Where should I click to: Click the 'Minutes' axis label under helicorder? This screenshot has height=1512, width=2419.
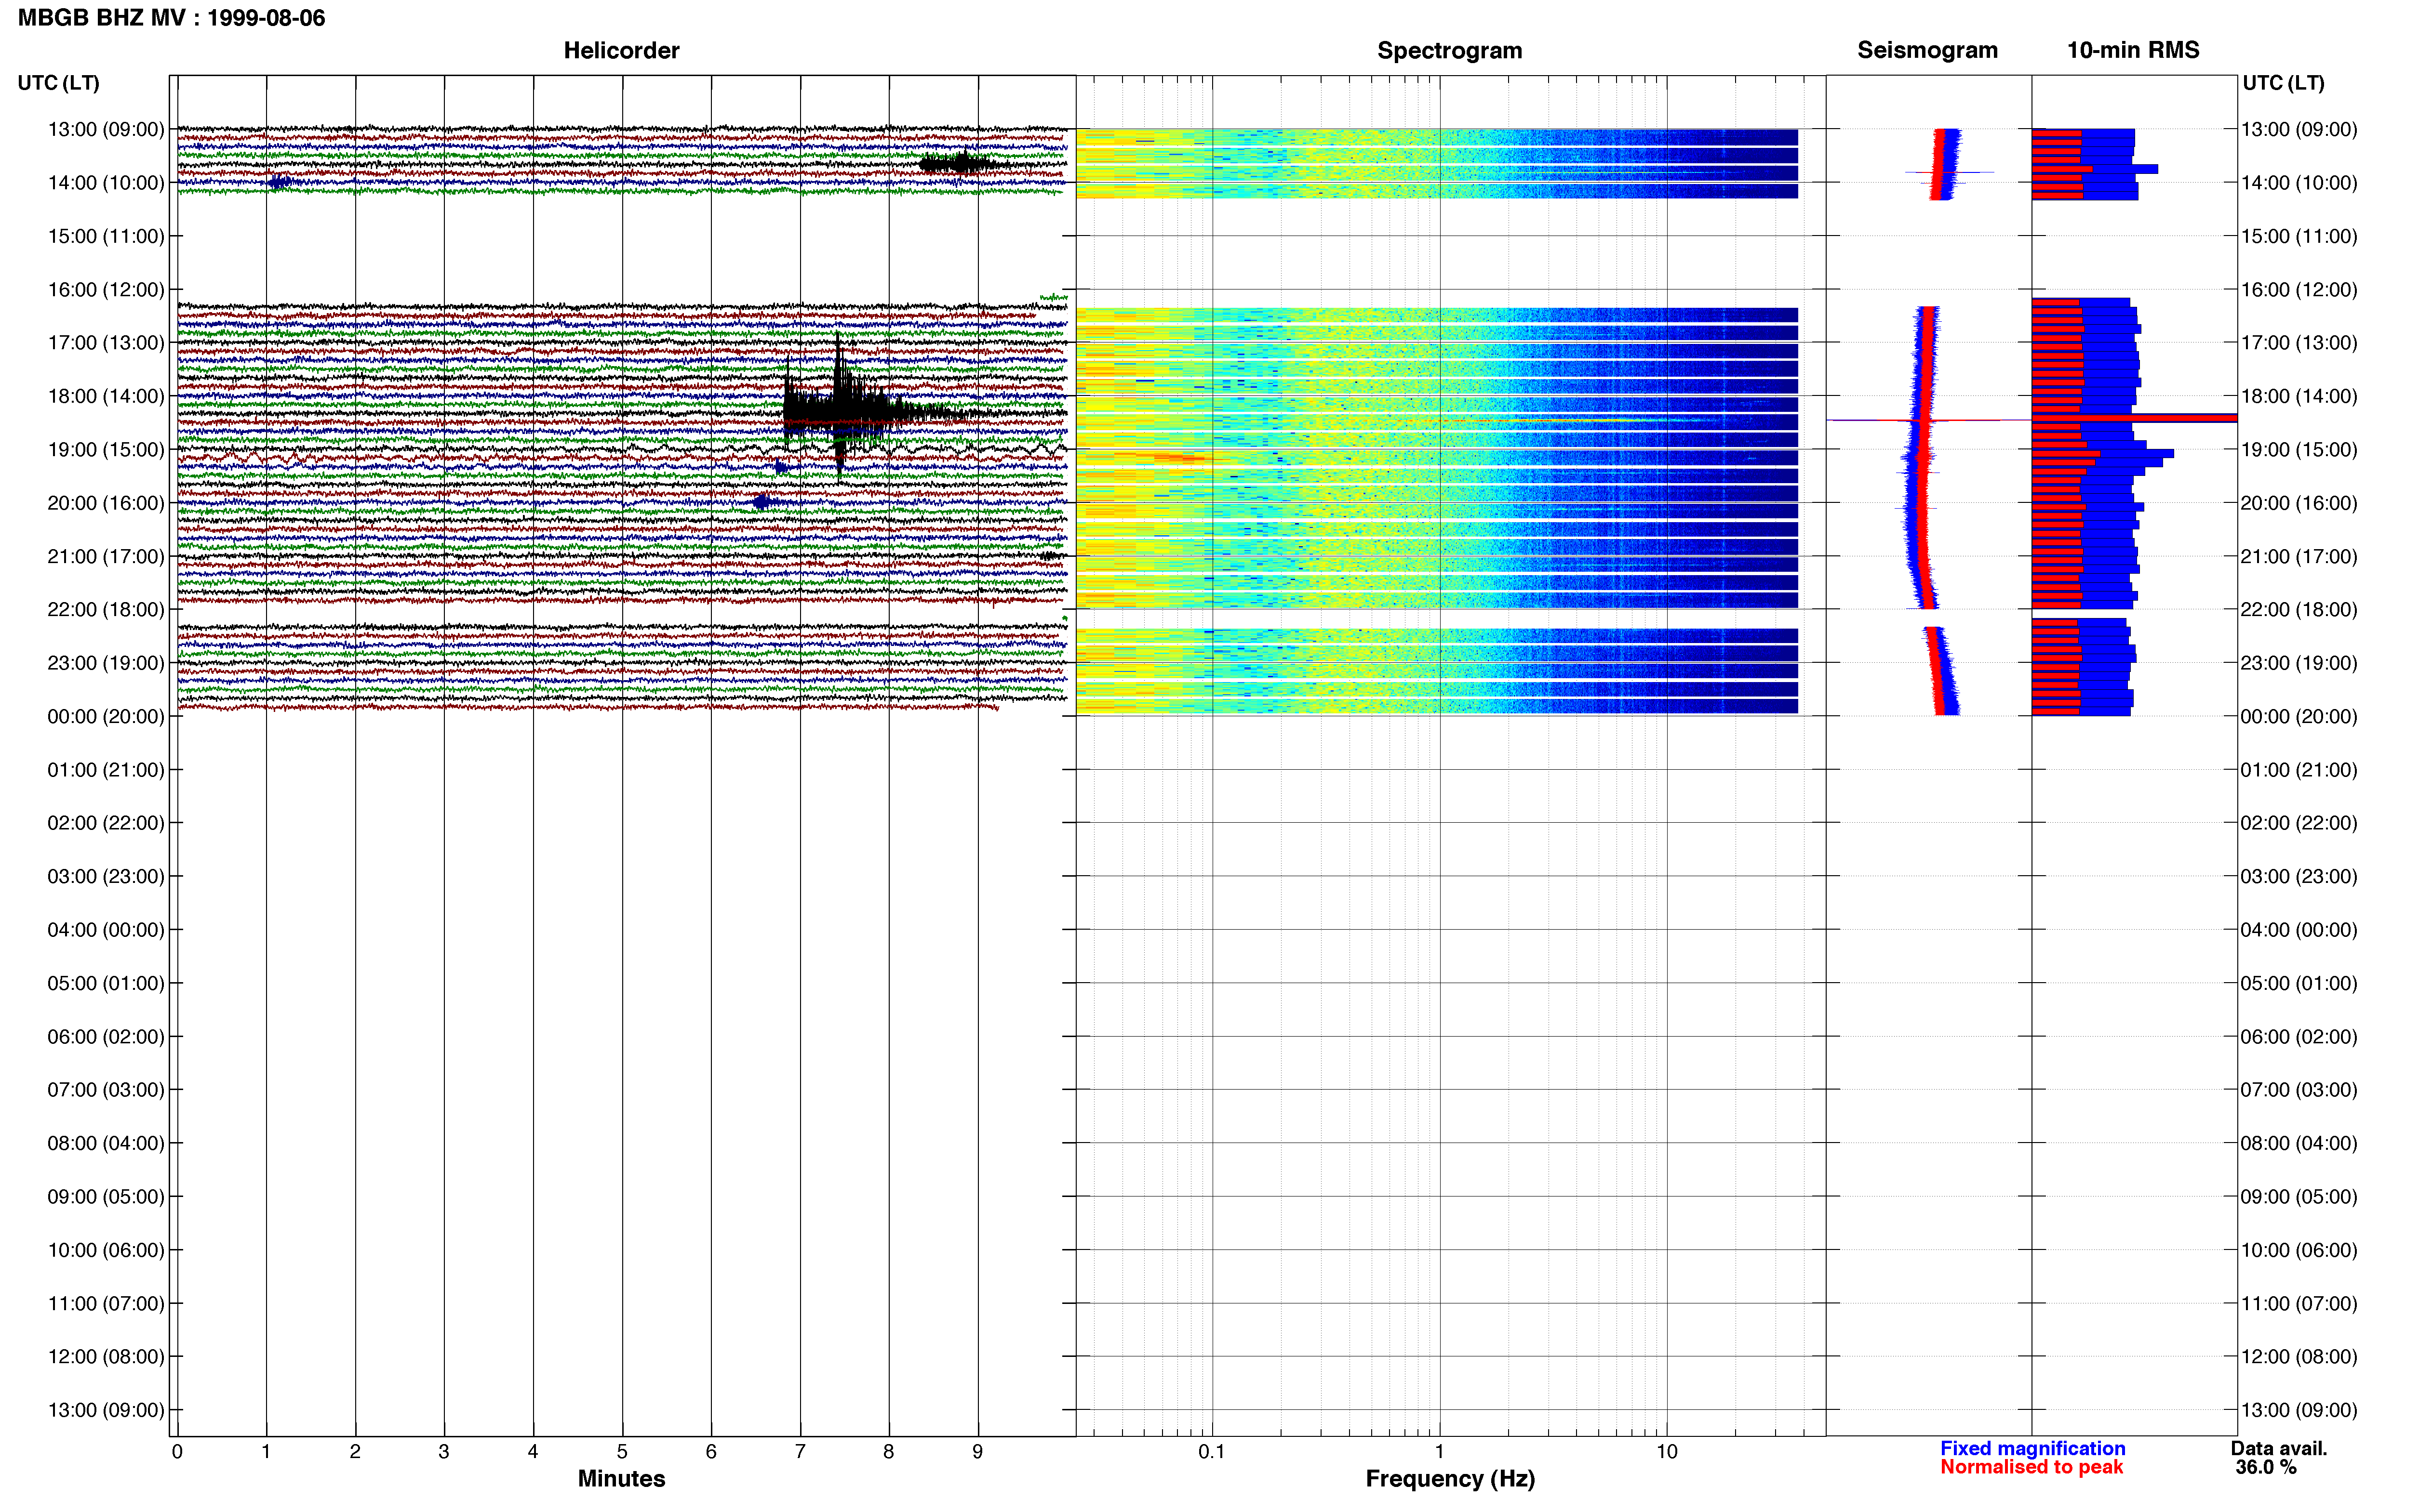point(621,1479)
